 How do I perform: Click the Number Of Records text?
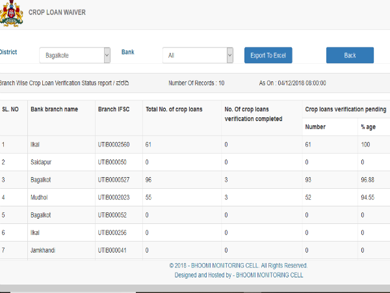[196, 83]
